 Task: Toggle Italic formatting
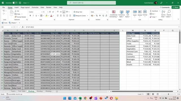[33, 16]
